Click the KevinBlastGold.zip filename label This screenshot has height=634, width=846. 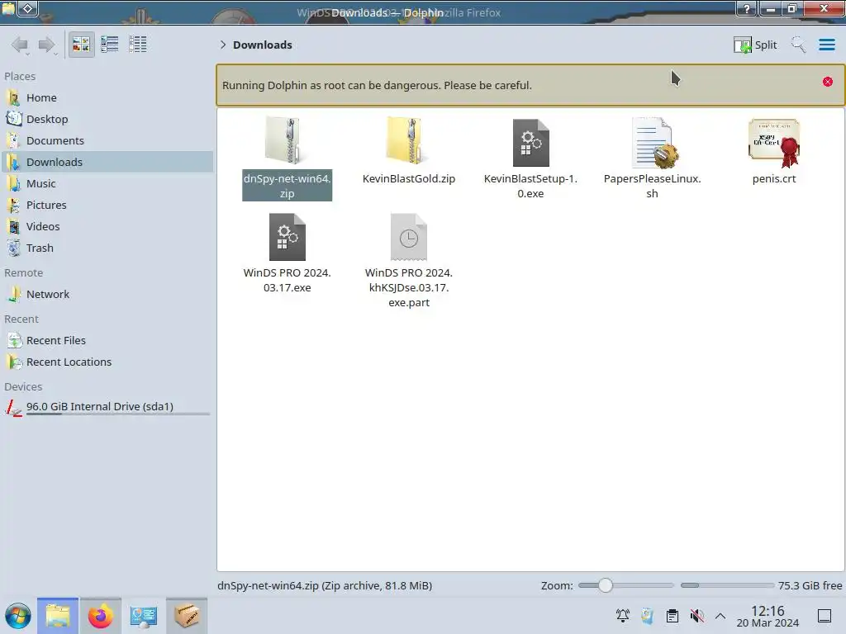point(409,178)
